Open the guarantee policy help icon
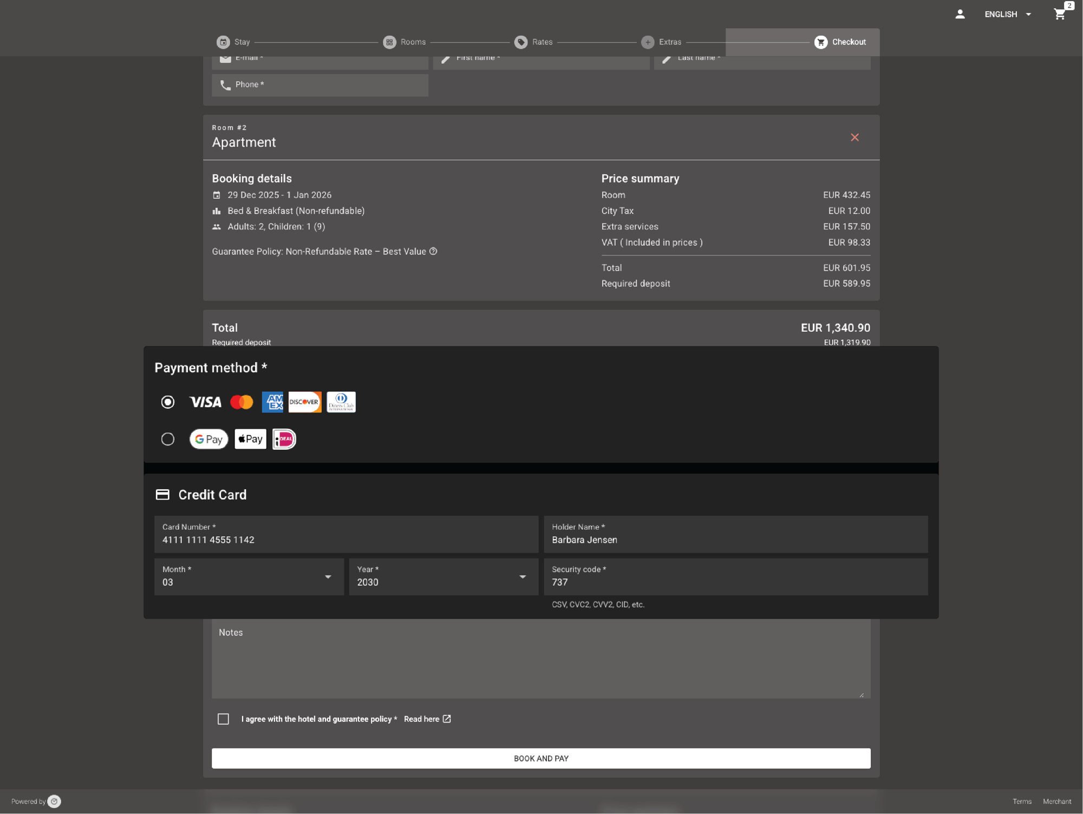Image resolution: width=1083 pixels, height=814 pixels. tap(433, 251)
